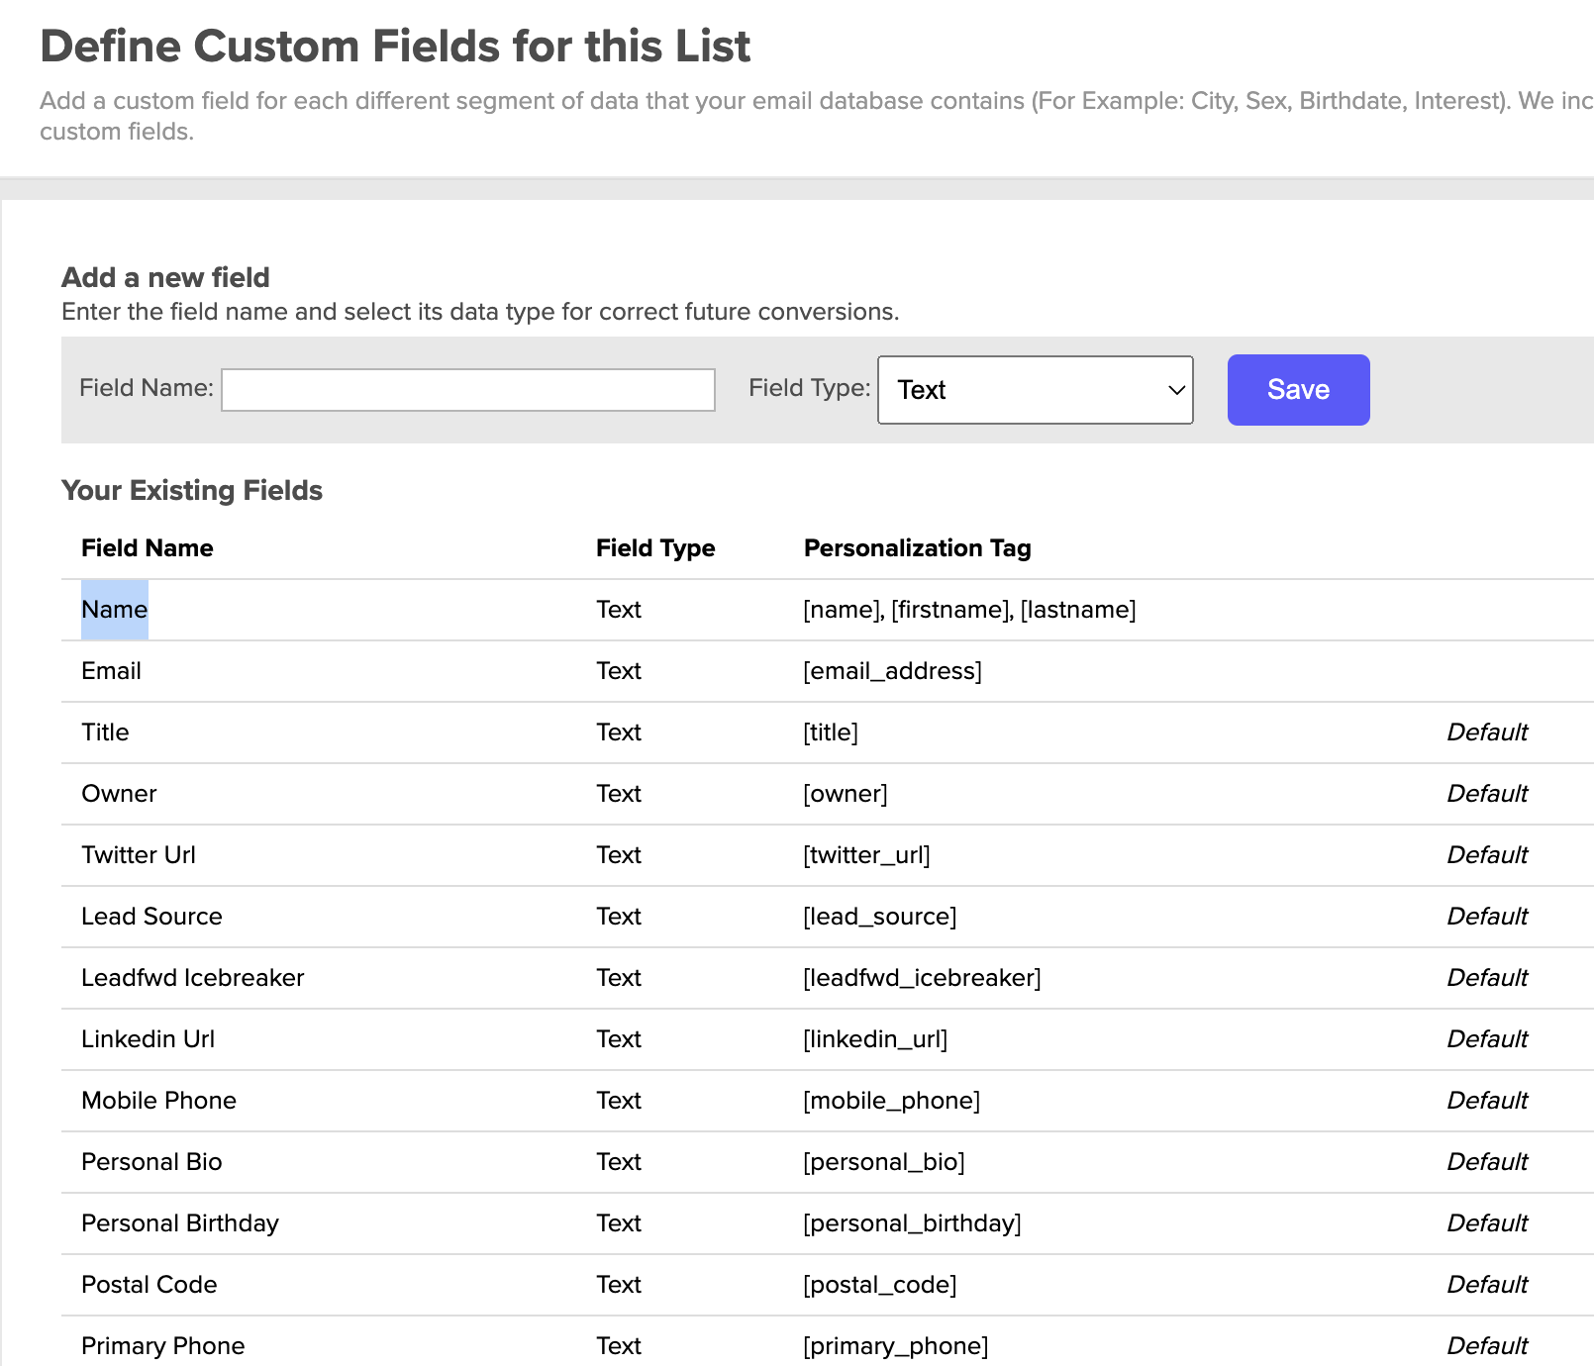1594x1366 pixels.
Task: Click the Postal Code field name
Action: click(x=149, y=1285)
